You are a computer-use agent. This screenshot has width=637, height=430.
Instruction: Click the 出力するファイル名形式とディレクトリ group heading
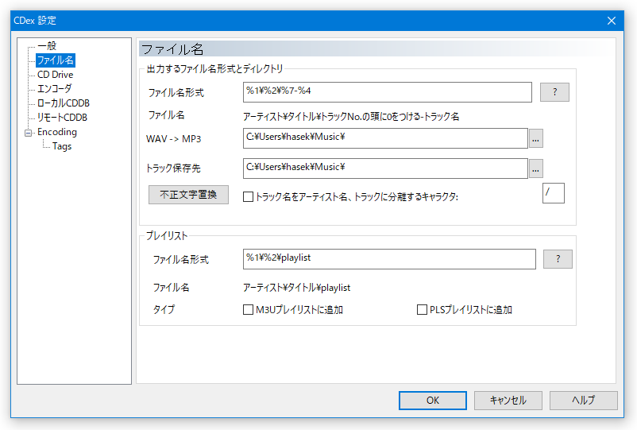click(214, 69)
